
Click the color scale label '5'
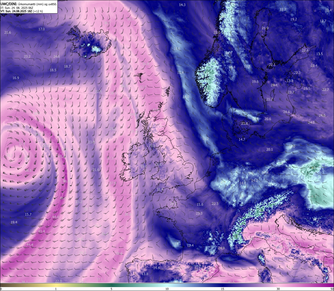pyautogui.click(x=111, y=289)
